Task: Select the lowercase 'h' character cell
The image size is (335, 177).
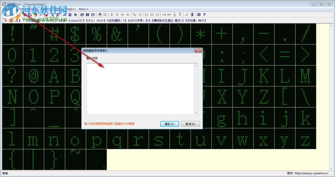Action: coord(243,118)
